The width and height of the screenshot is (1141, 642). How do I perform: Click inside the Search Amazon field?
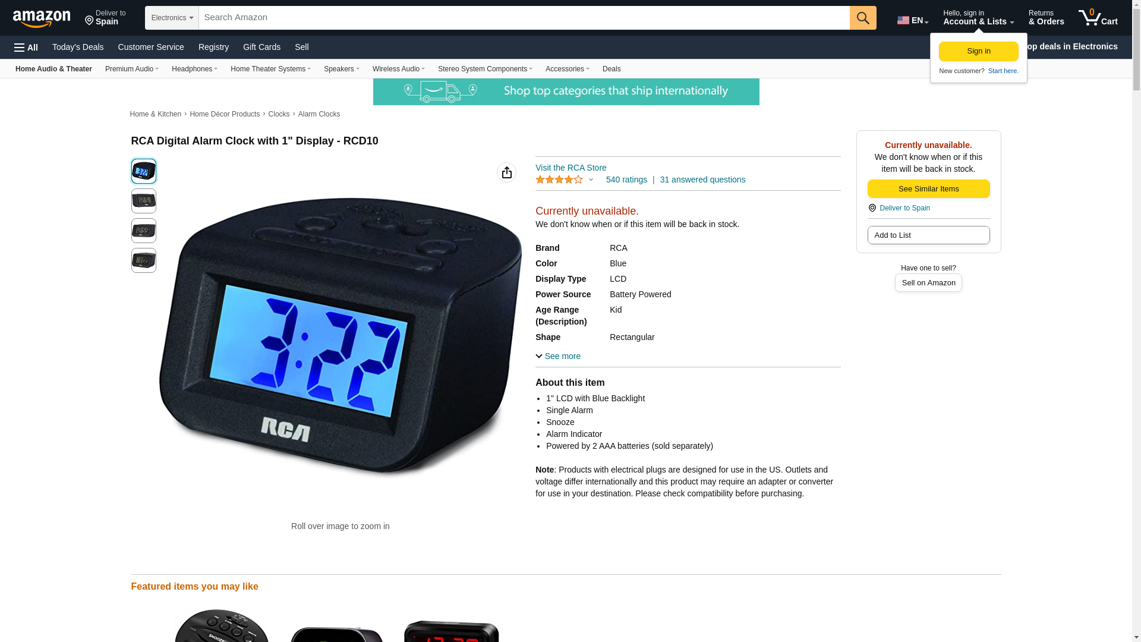(524, 18)
